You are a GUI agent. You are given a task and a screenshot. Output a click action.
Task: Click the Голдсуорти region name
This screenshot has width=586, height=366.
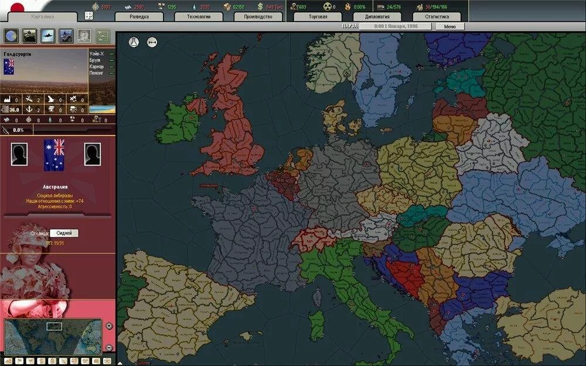[x=17, y=54]
